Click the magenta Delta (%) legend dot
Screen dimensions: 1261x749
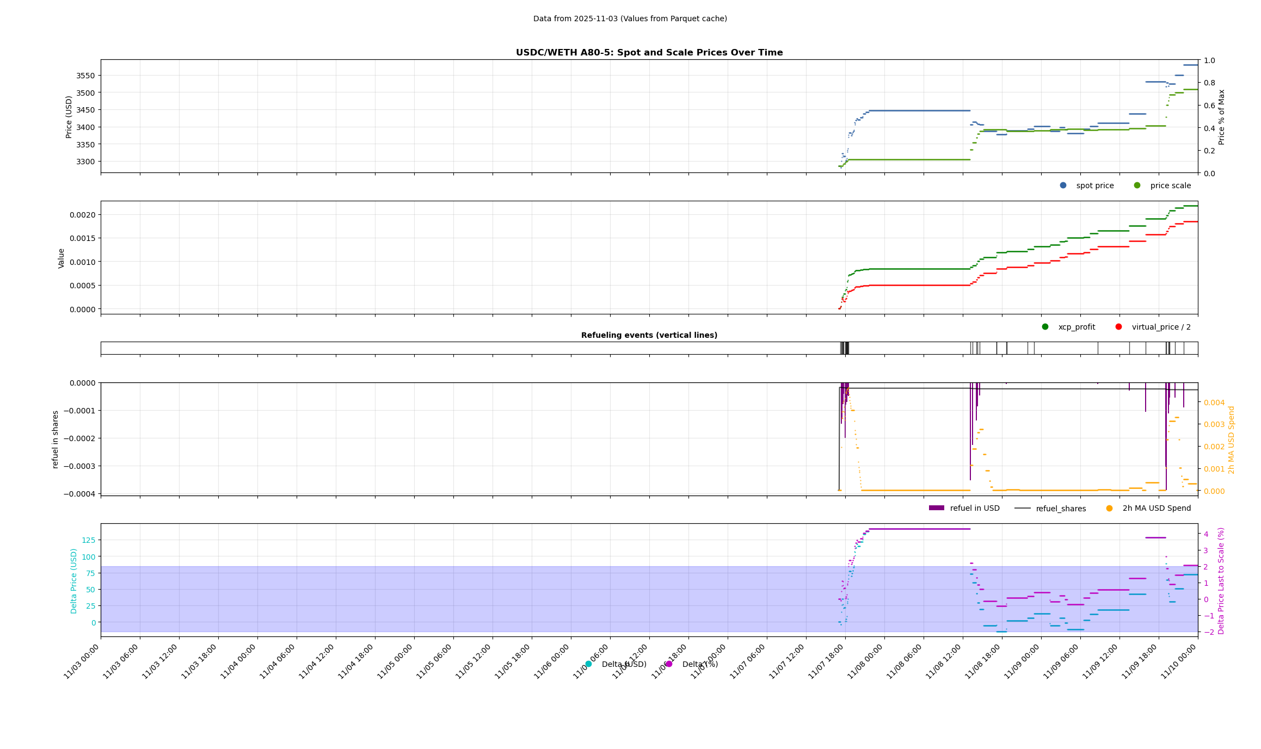669,664
